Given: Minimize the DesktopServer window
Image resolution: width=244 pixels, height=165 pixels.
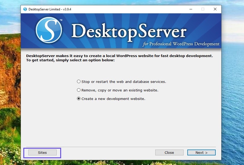Looking at the screenshot, I should (x=191, y=9).
